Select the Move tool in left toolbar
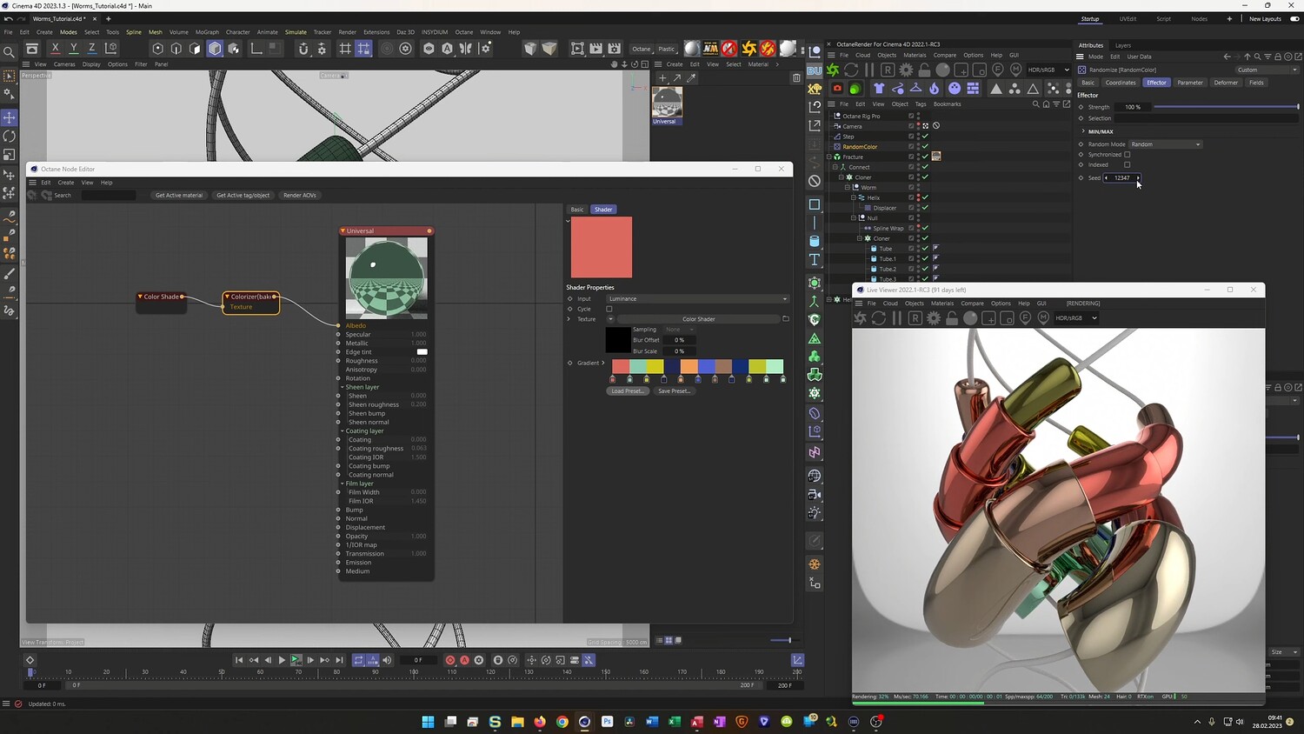 point(10,117)
